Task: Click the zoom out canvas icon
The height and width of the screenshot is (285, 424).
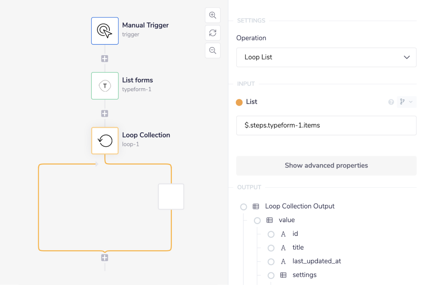Action: 212,50
